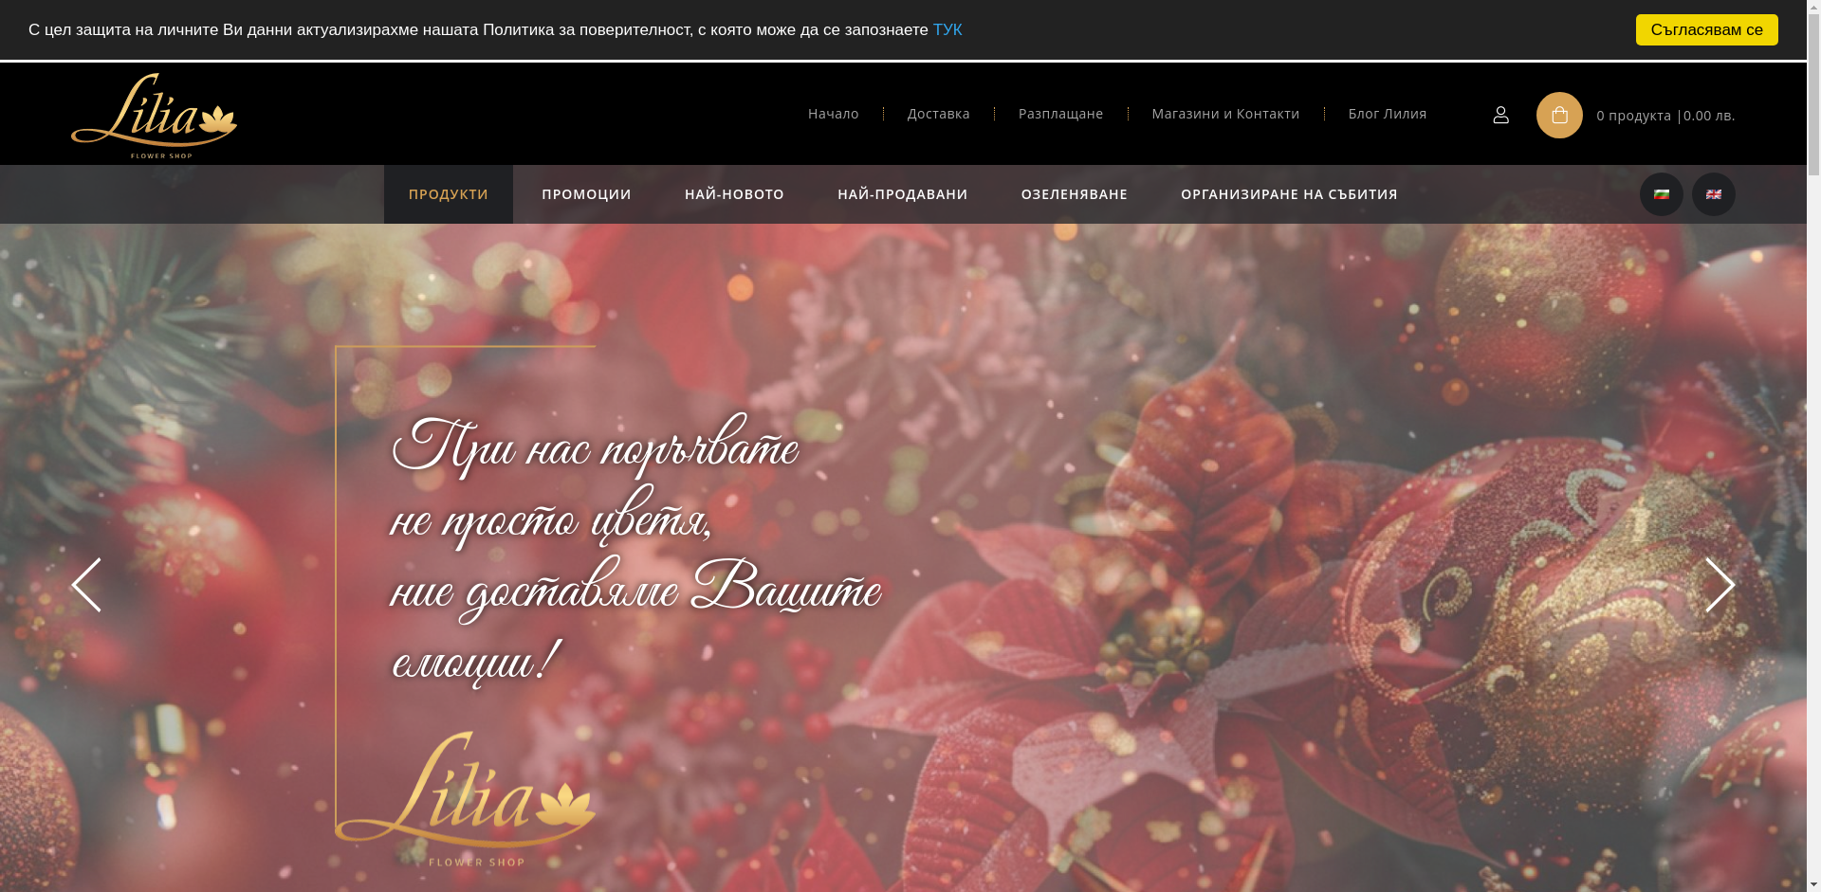The height and width of the screenshot is (892, 1821).
Task: Visit Блог Лилия
Action: [x=1387, y=114]
